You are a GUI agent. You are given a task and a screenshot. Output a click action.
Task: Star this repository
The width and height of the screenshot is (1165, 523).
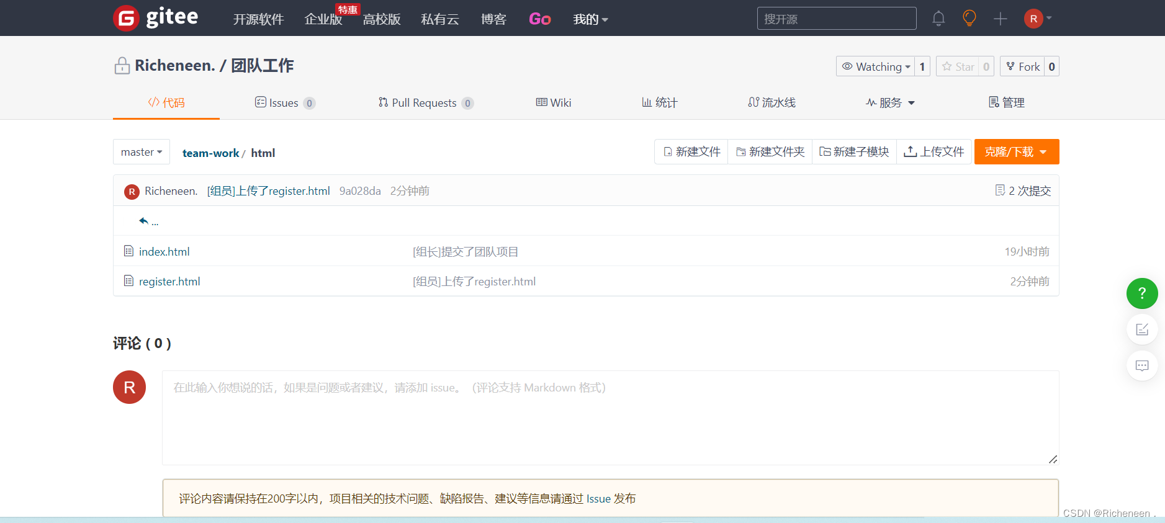pos(958,66)
